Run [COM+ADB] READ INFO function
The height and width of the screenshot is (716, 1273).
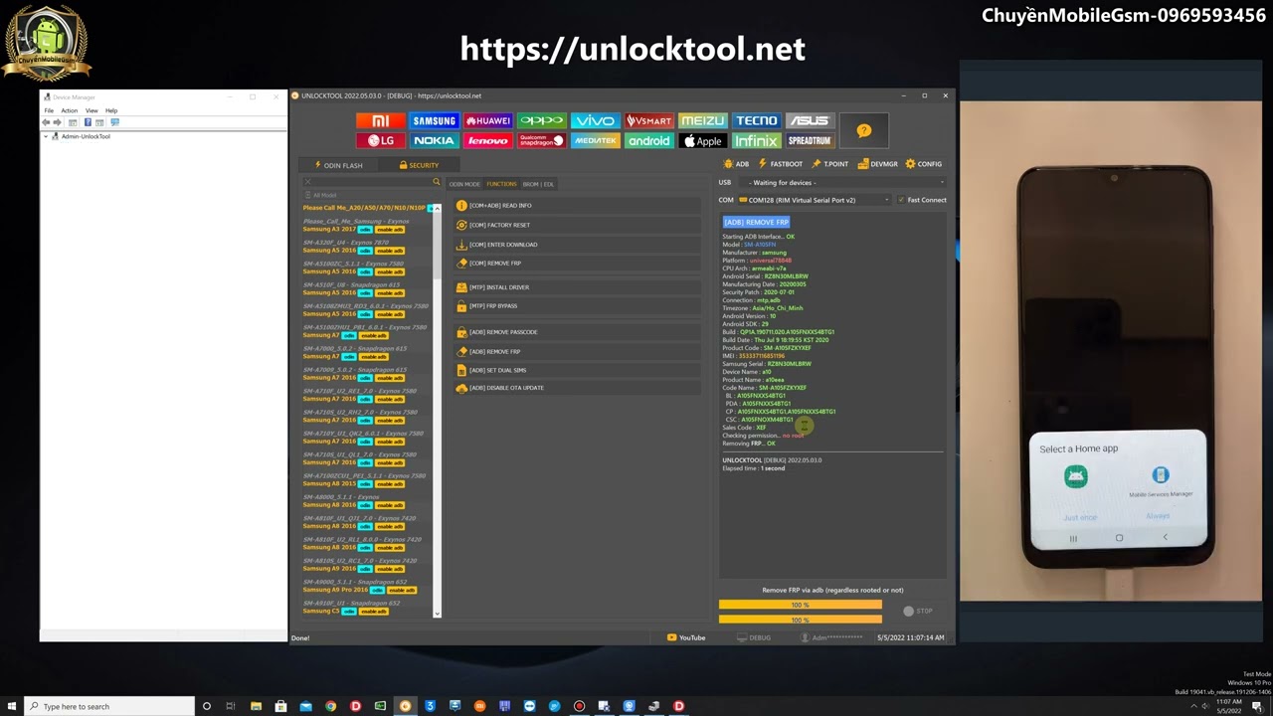point(578,206)
